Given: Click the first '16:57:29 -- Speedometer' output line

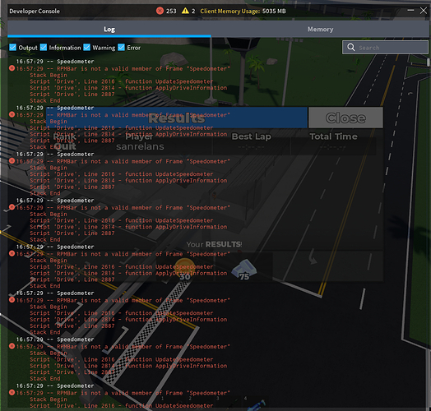Looking at the screenshot, I should tap(55, 62).
